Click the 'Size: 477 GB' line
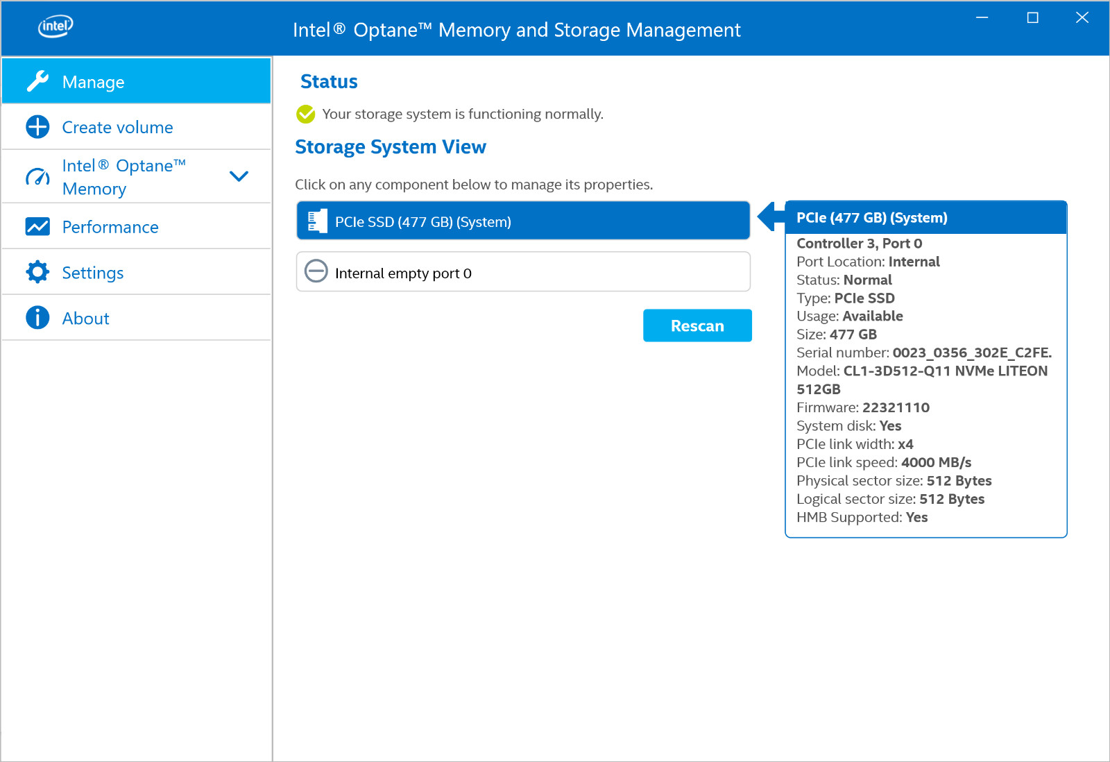The height and width of the screenshot is (762, 1110). (x=837, y=335)
